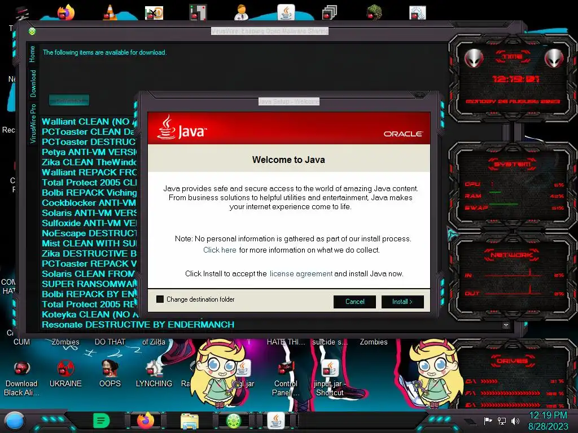Select Mist CLEAN WITH SU... entry

click(89, 244)
